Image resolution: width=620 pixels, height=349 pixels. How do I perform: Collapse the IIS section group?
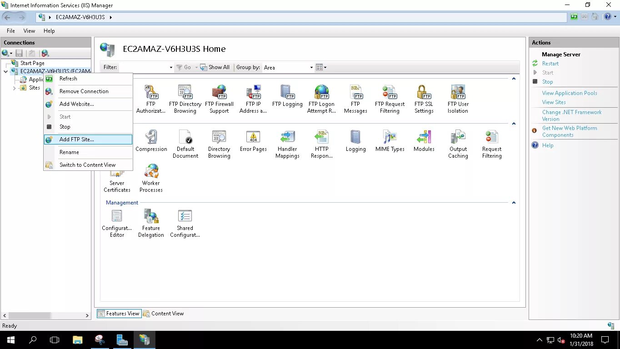pos(514,124)
